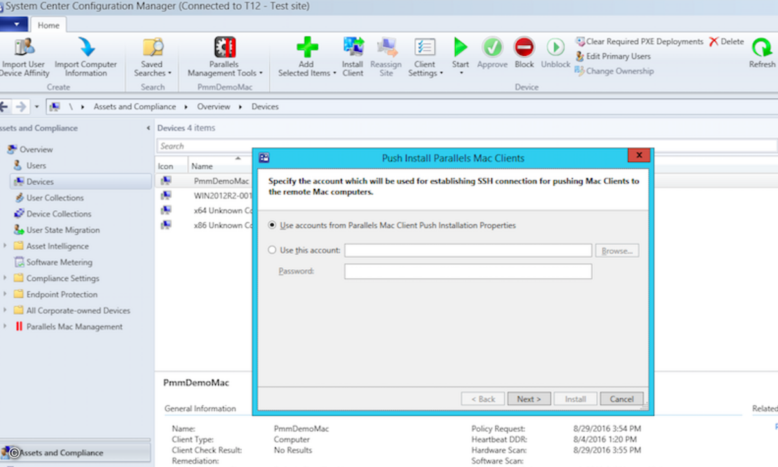Click the Unblock icon
The height and width of the screenshot is (467, 778).
click(x=556, y=47)
